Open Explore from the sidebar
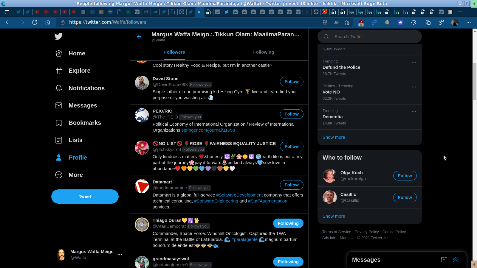This screenshot has width=477, height=268. pos(73,71)
